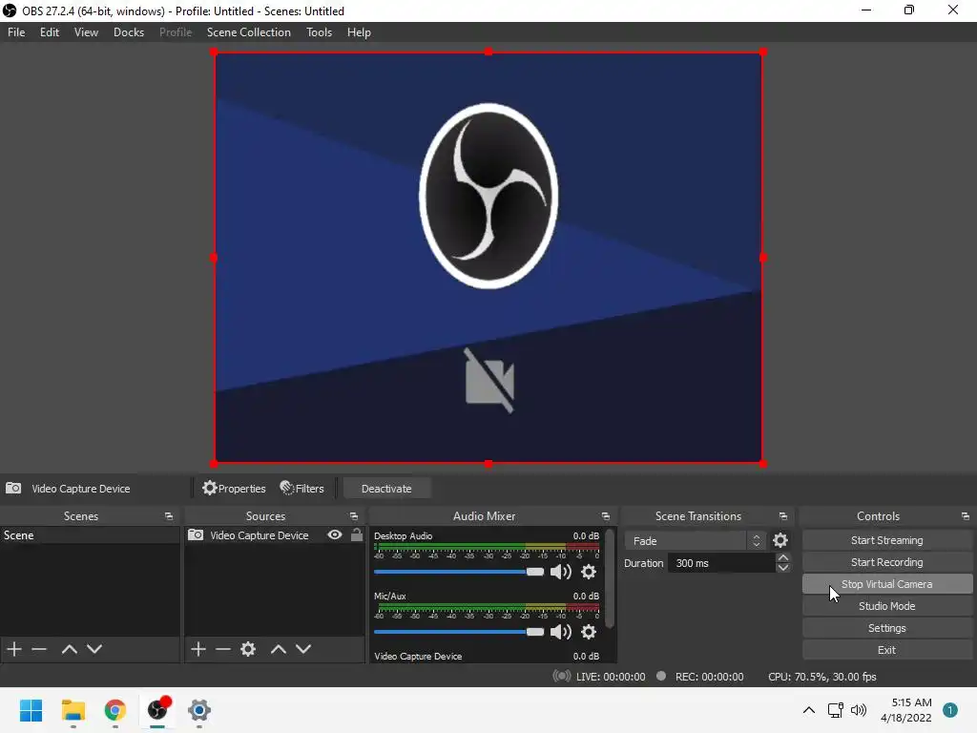Decrease transition duration with down arrow
Viewport: 977px width, 733px height.
[x=783, y=568]
